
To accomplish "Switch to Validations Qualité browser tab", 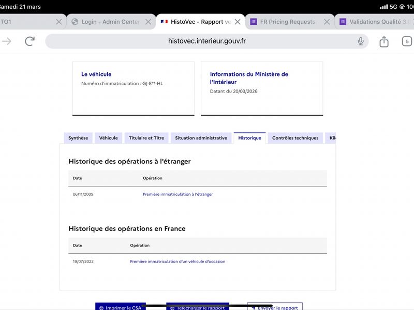I will click(x=375, y=22).
